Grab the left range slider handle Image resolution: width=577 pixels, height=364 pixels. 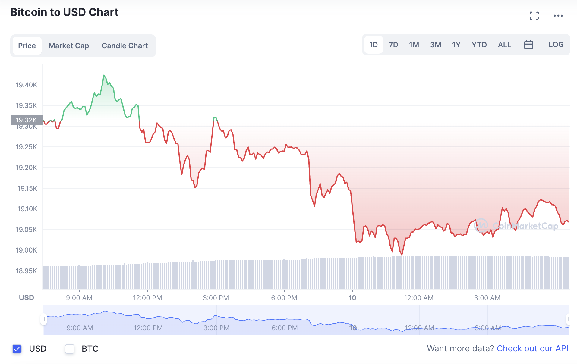click(x=44, y=319)
